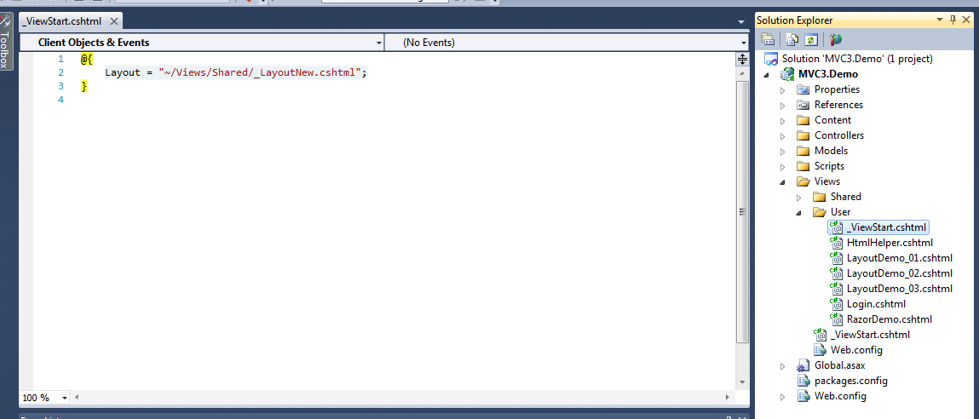Open the active files list dropdown arrow

tap(741, 21)
